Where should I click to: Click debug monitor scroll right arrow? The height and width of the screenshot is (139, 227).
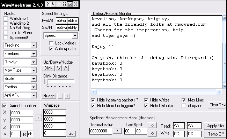219,92
